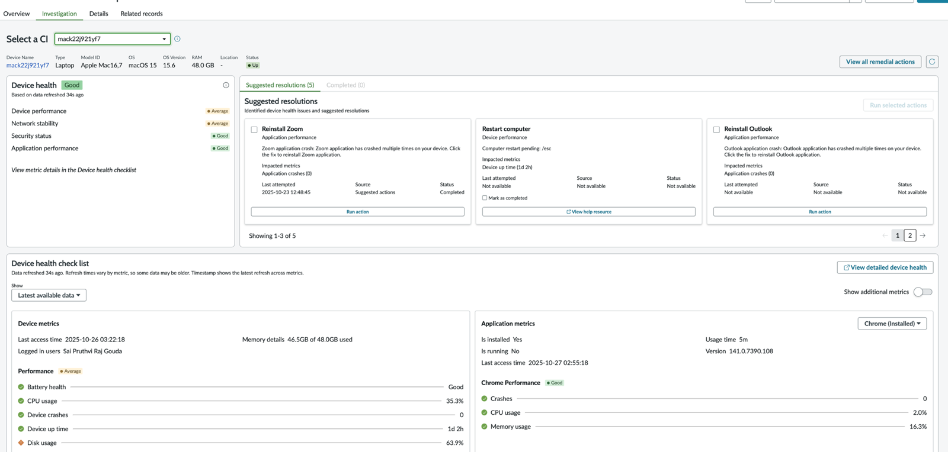Click the CPU usage value 35.3%
Image resolution: width=948 pixels, height=452 pixels.
454,401
